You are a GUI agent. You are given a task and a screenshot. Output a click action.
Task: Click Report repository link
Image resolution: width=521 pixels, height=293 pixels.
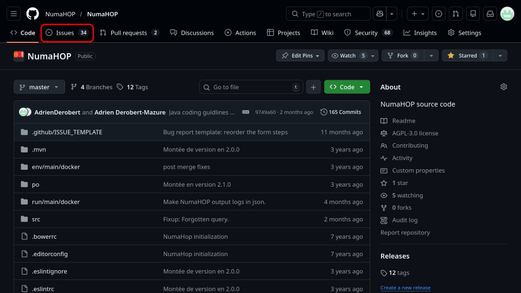pos(405,233)
